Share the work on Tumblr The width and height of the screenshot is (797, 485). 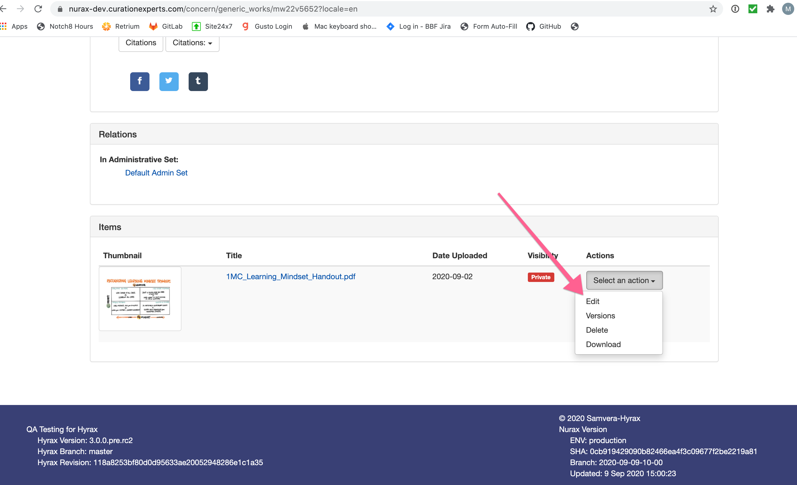click(198, 82)
